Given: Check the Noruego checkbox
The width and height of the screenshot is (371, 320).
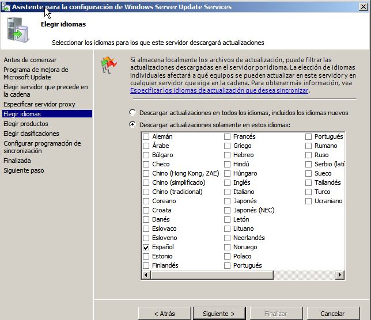Looking at the screenshot, I should 227,247.
